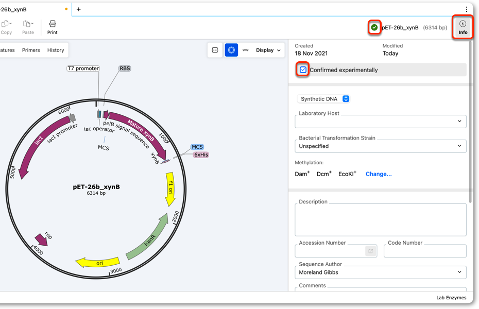Image resolution: width=479 pixels, height=309 pixels.
Task: Click the Modified Today value
Action: click(x=390, y=54)
